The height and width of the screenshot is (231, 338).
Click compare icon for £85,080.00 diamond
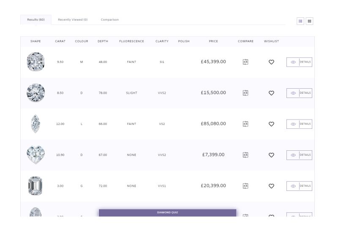coord(245,124)
